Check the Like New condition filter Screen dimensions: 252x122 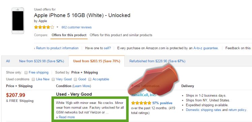(33, 79)
